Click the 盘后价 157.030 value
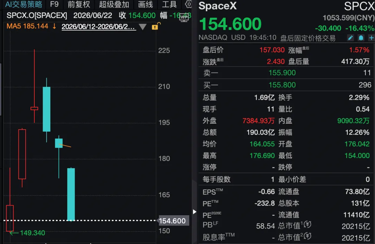 (272, 50)
